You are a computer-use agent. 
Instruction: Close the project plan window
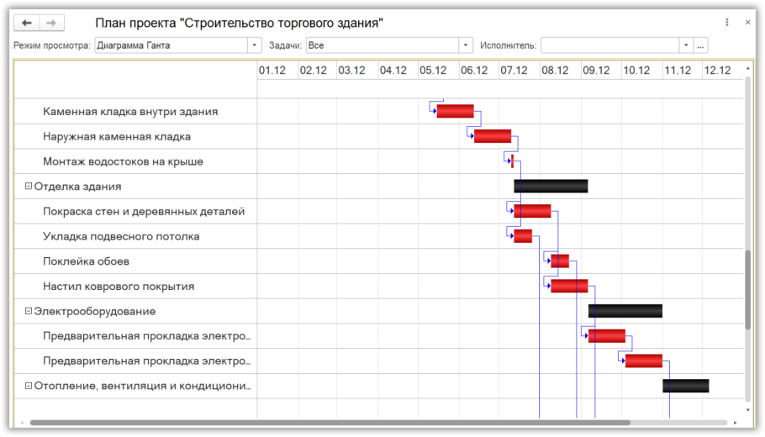(x=747, y=23)
